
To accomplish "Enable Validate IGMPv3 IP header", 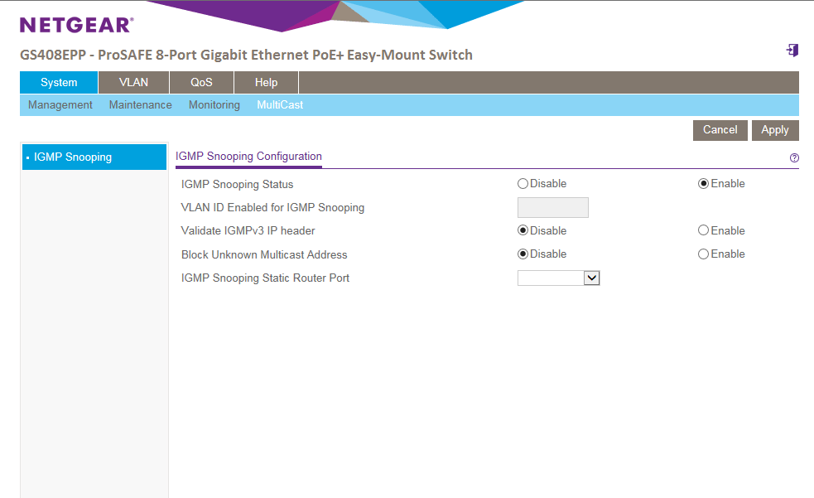I will point(703,230).
